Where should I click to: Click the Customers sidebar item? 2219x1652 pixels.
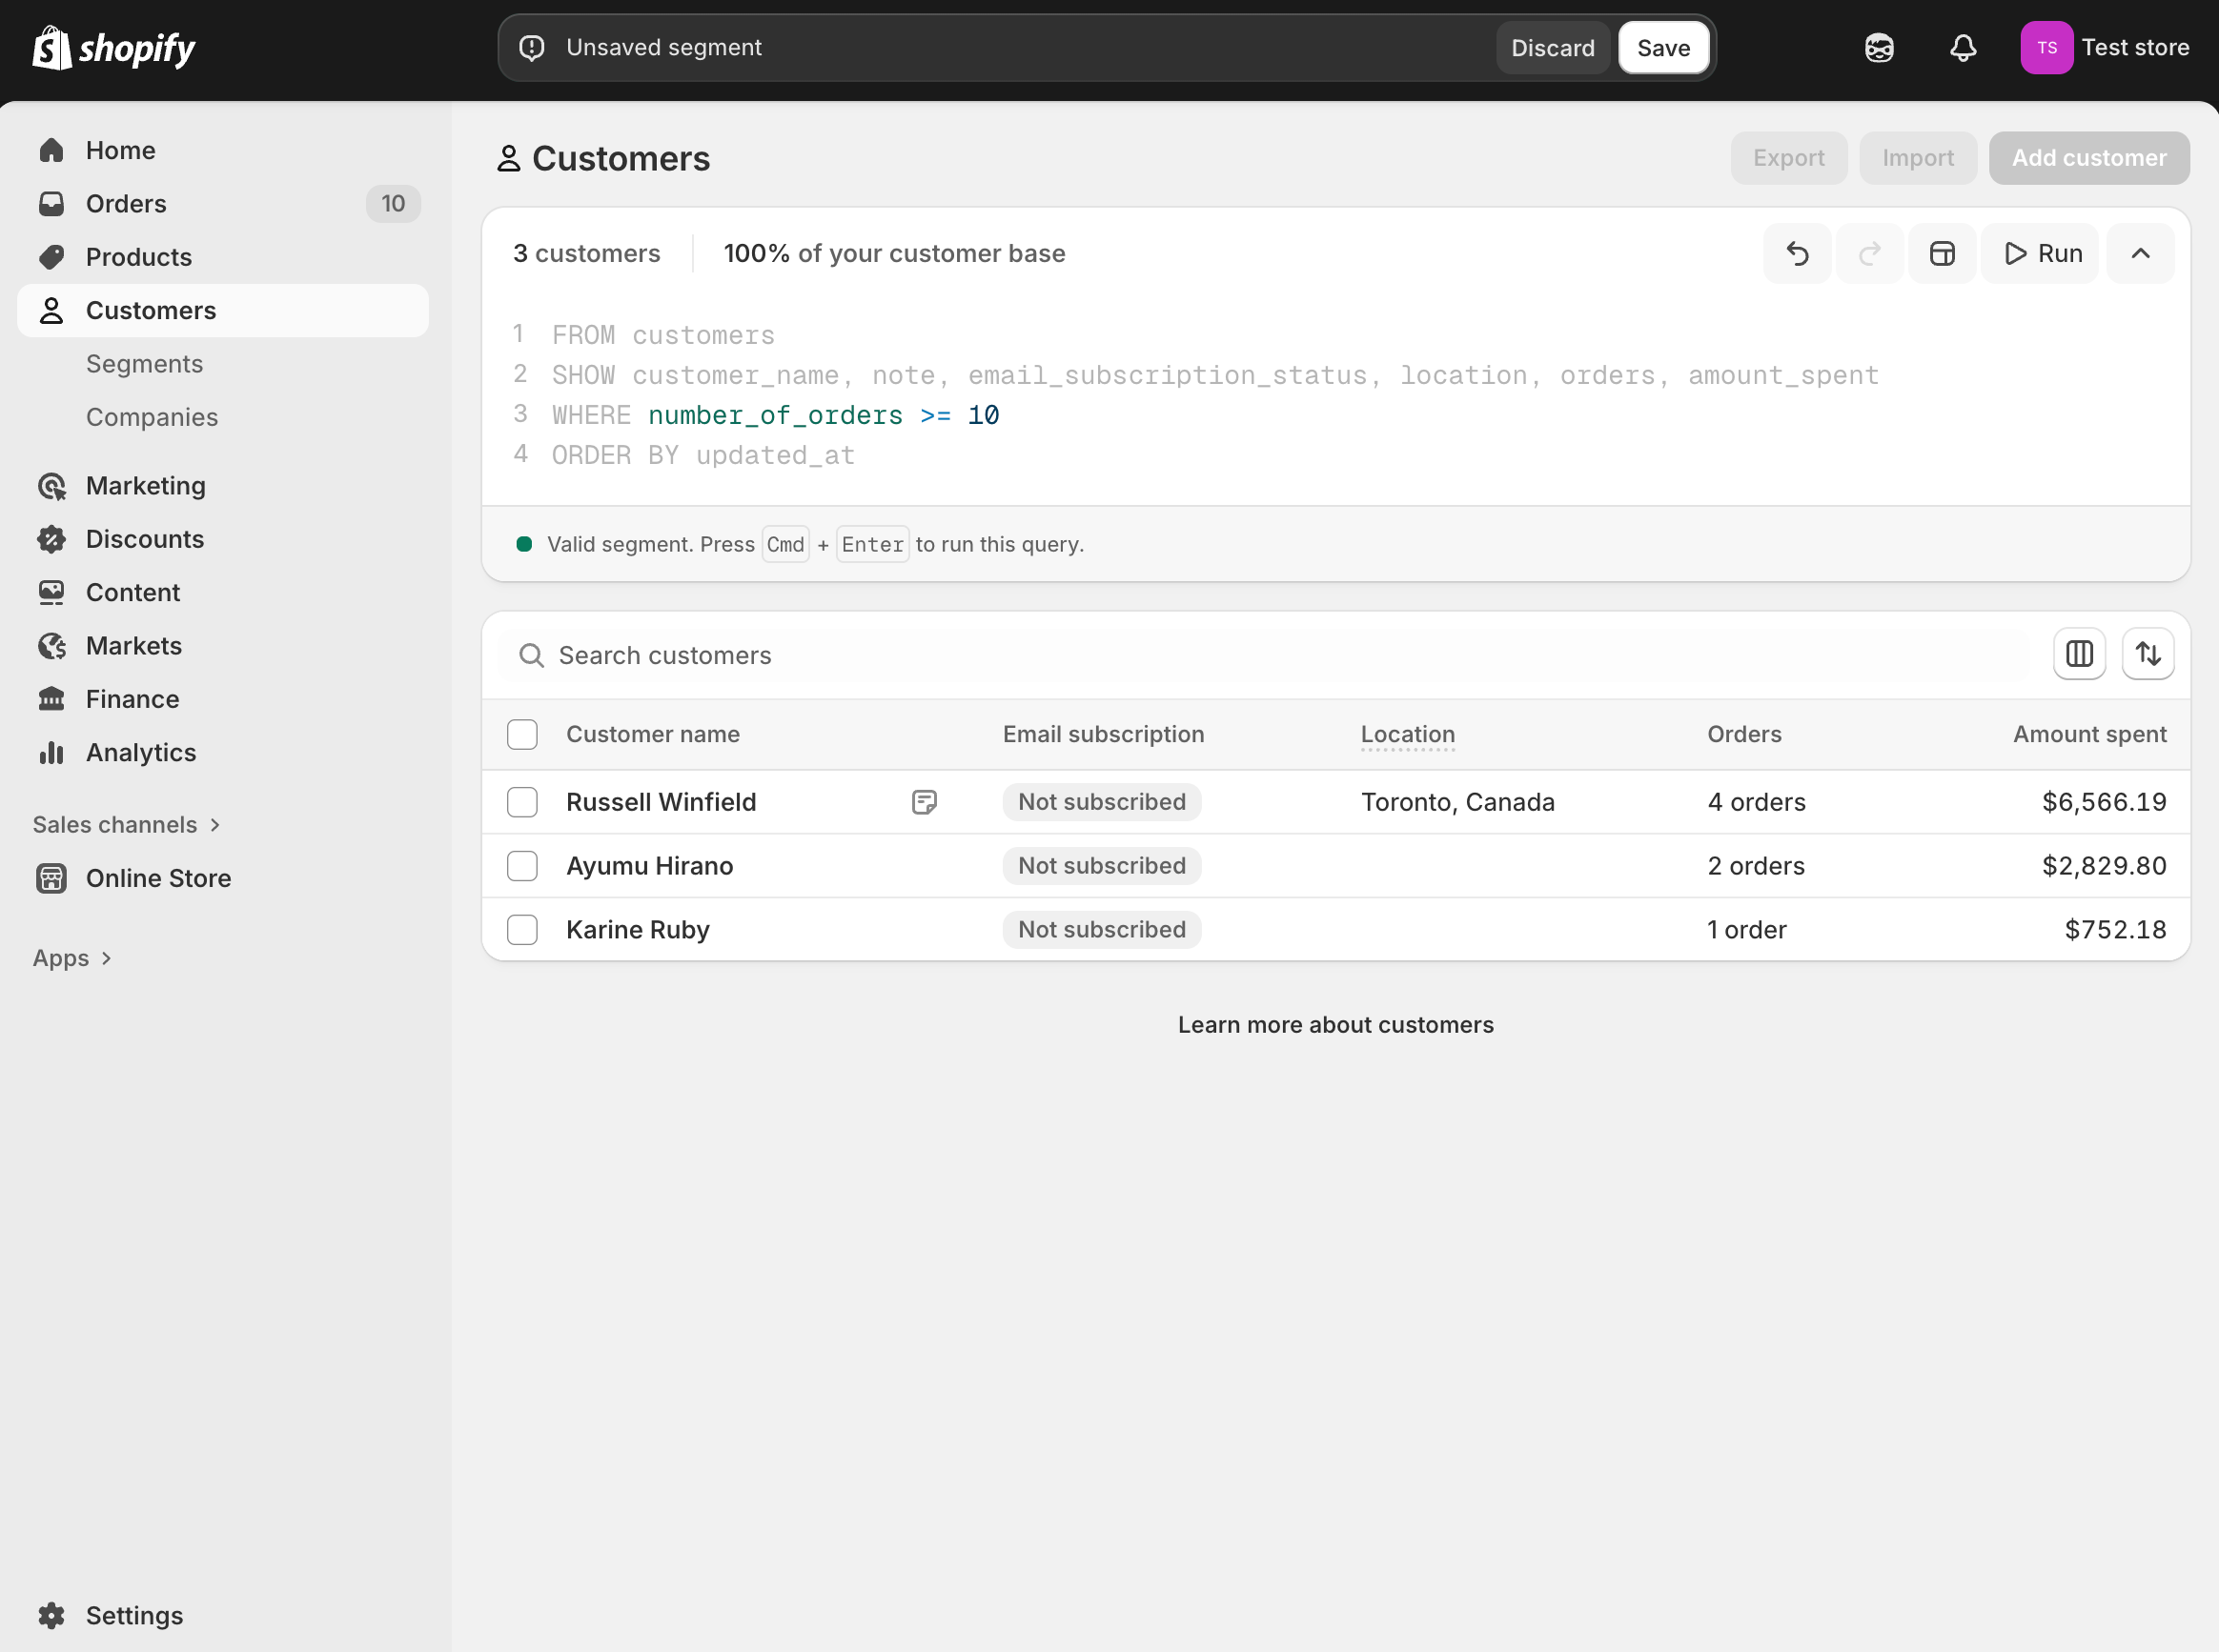click(x=222, y=311)
